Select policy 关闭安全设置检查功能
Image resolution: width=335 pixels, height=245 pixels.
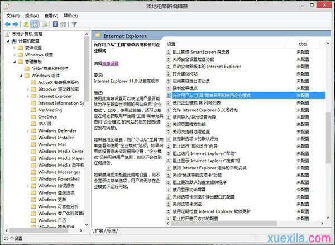tap(193, 59)
